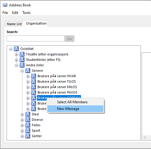Expand the server PAXOS node
The height and width of the screenshot is (149, 151).
pyautogui.click(x=28, y=93)
